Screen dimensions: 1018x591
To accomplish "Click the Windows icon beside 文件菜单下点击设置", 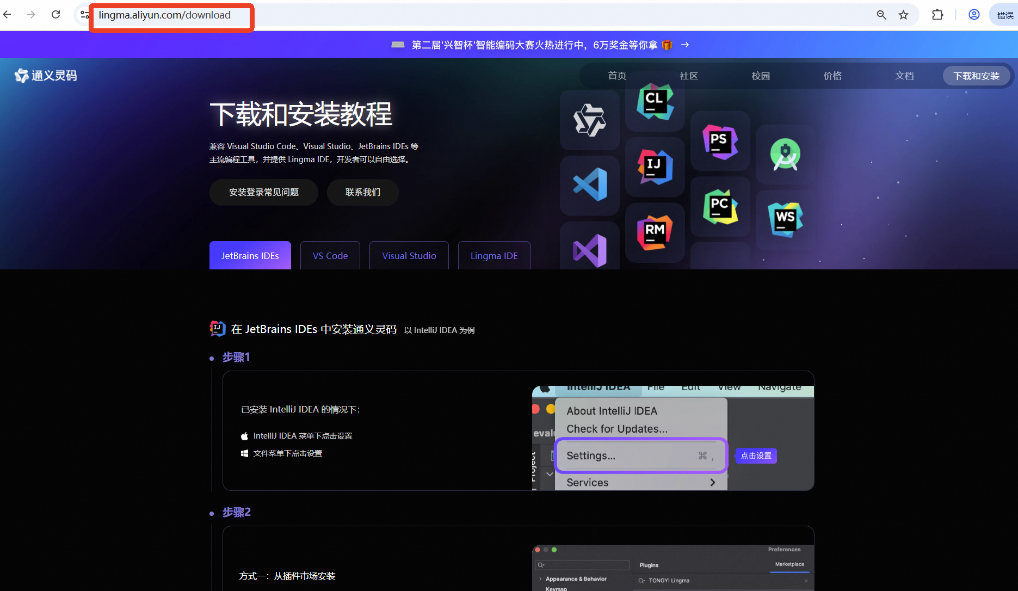I will (x=244, y=453).
